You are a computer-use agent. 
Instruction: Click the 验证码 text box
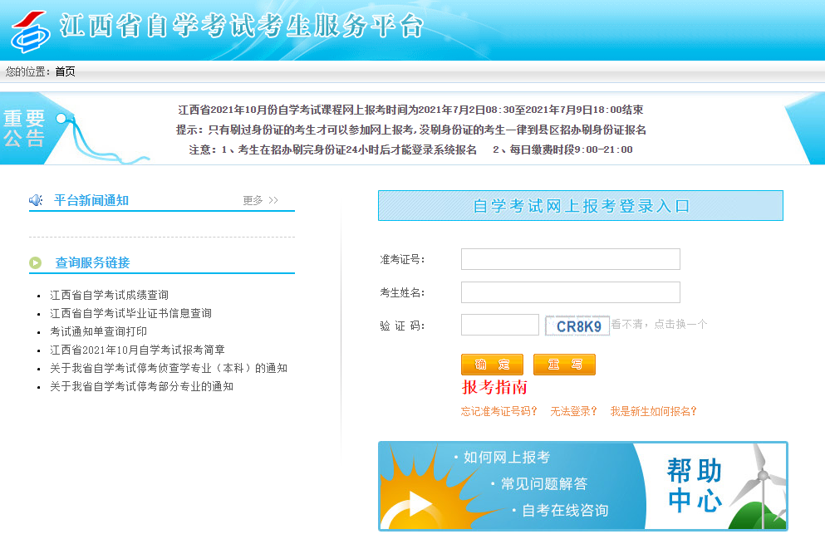pyautogui.click(x=499, y=325)
